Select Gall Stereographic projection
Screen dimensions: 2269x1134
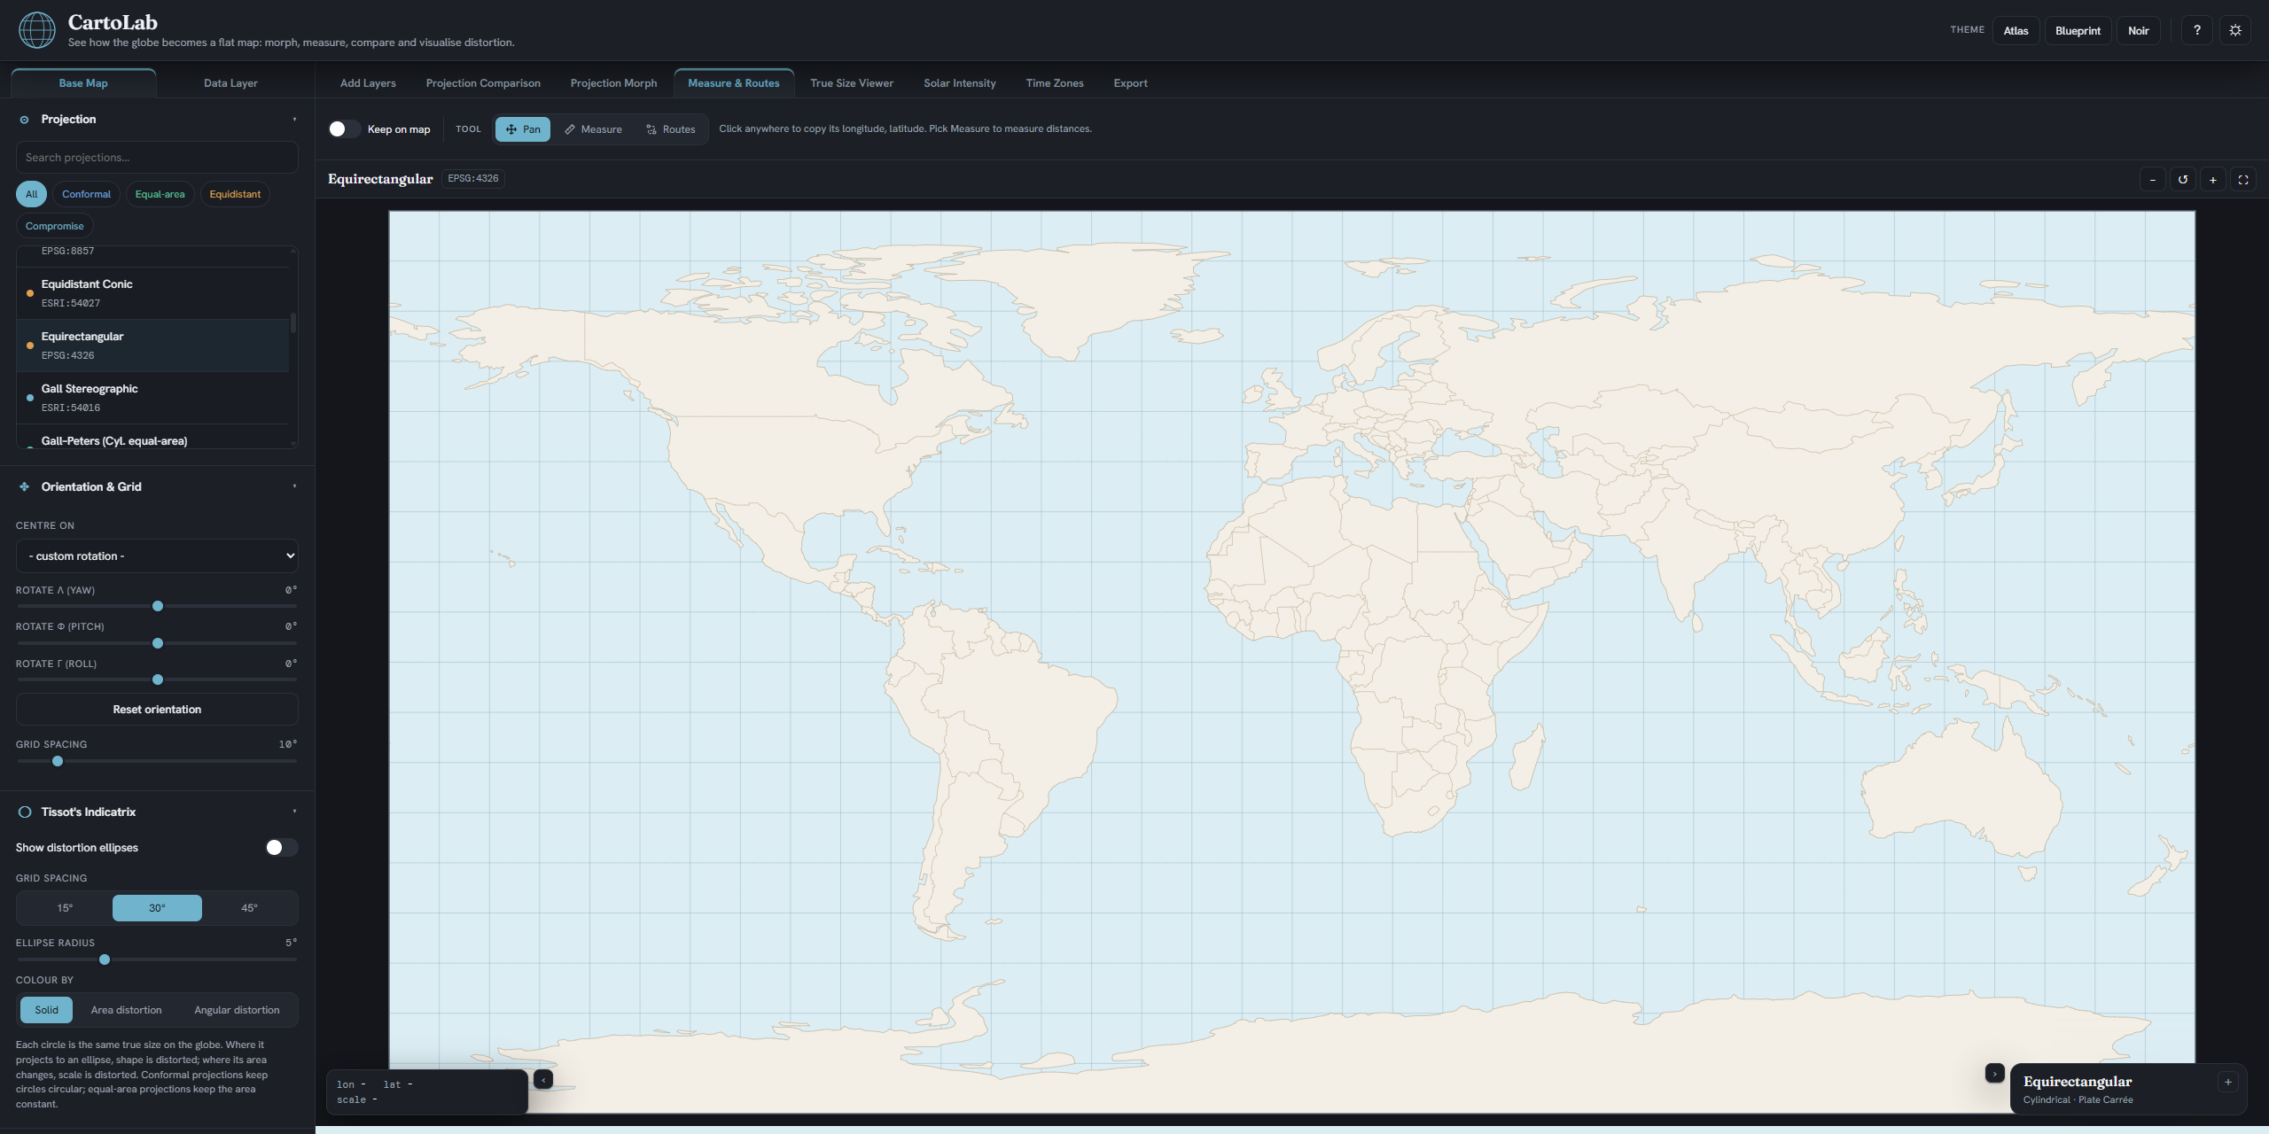pos(152,398)
